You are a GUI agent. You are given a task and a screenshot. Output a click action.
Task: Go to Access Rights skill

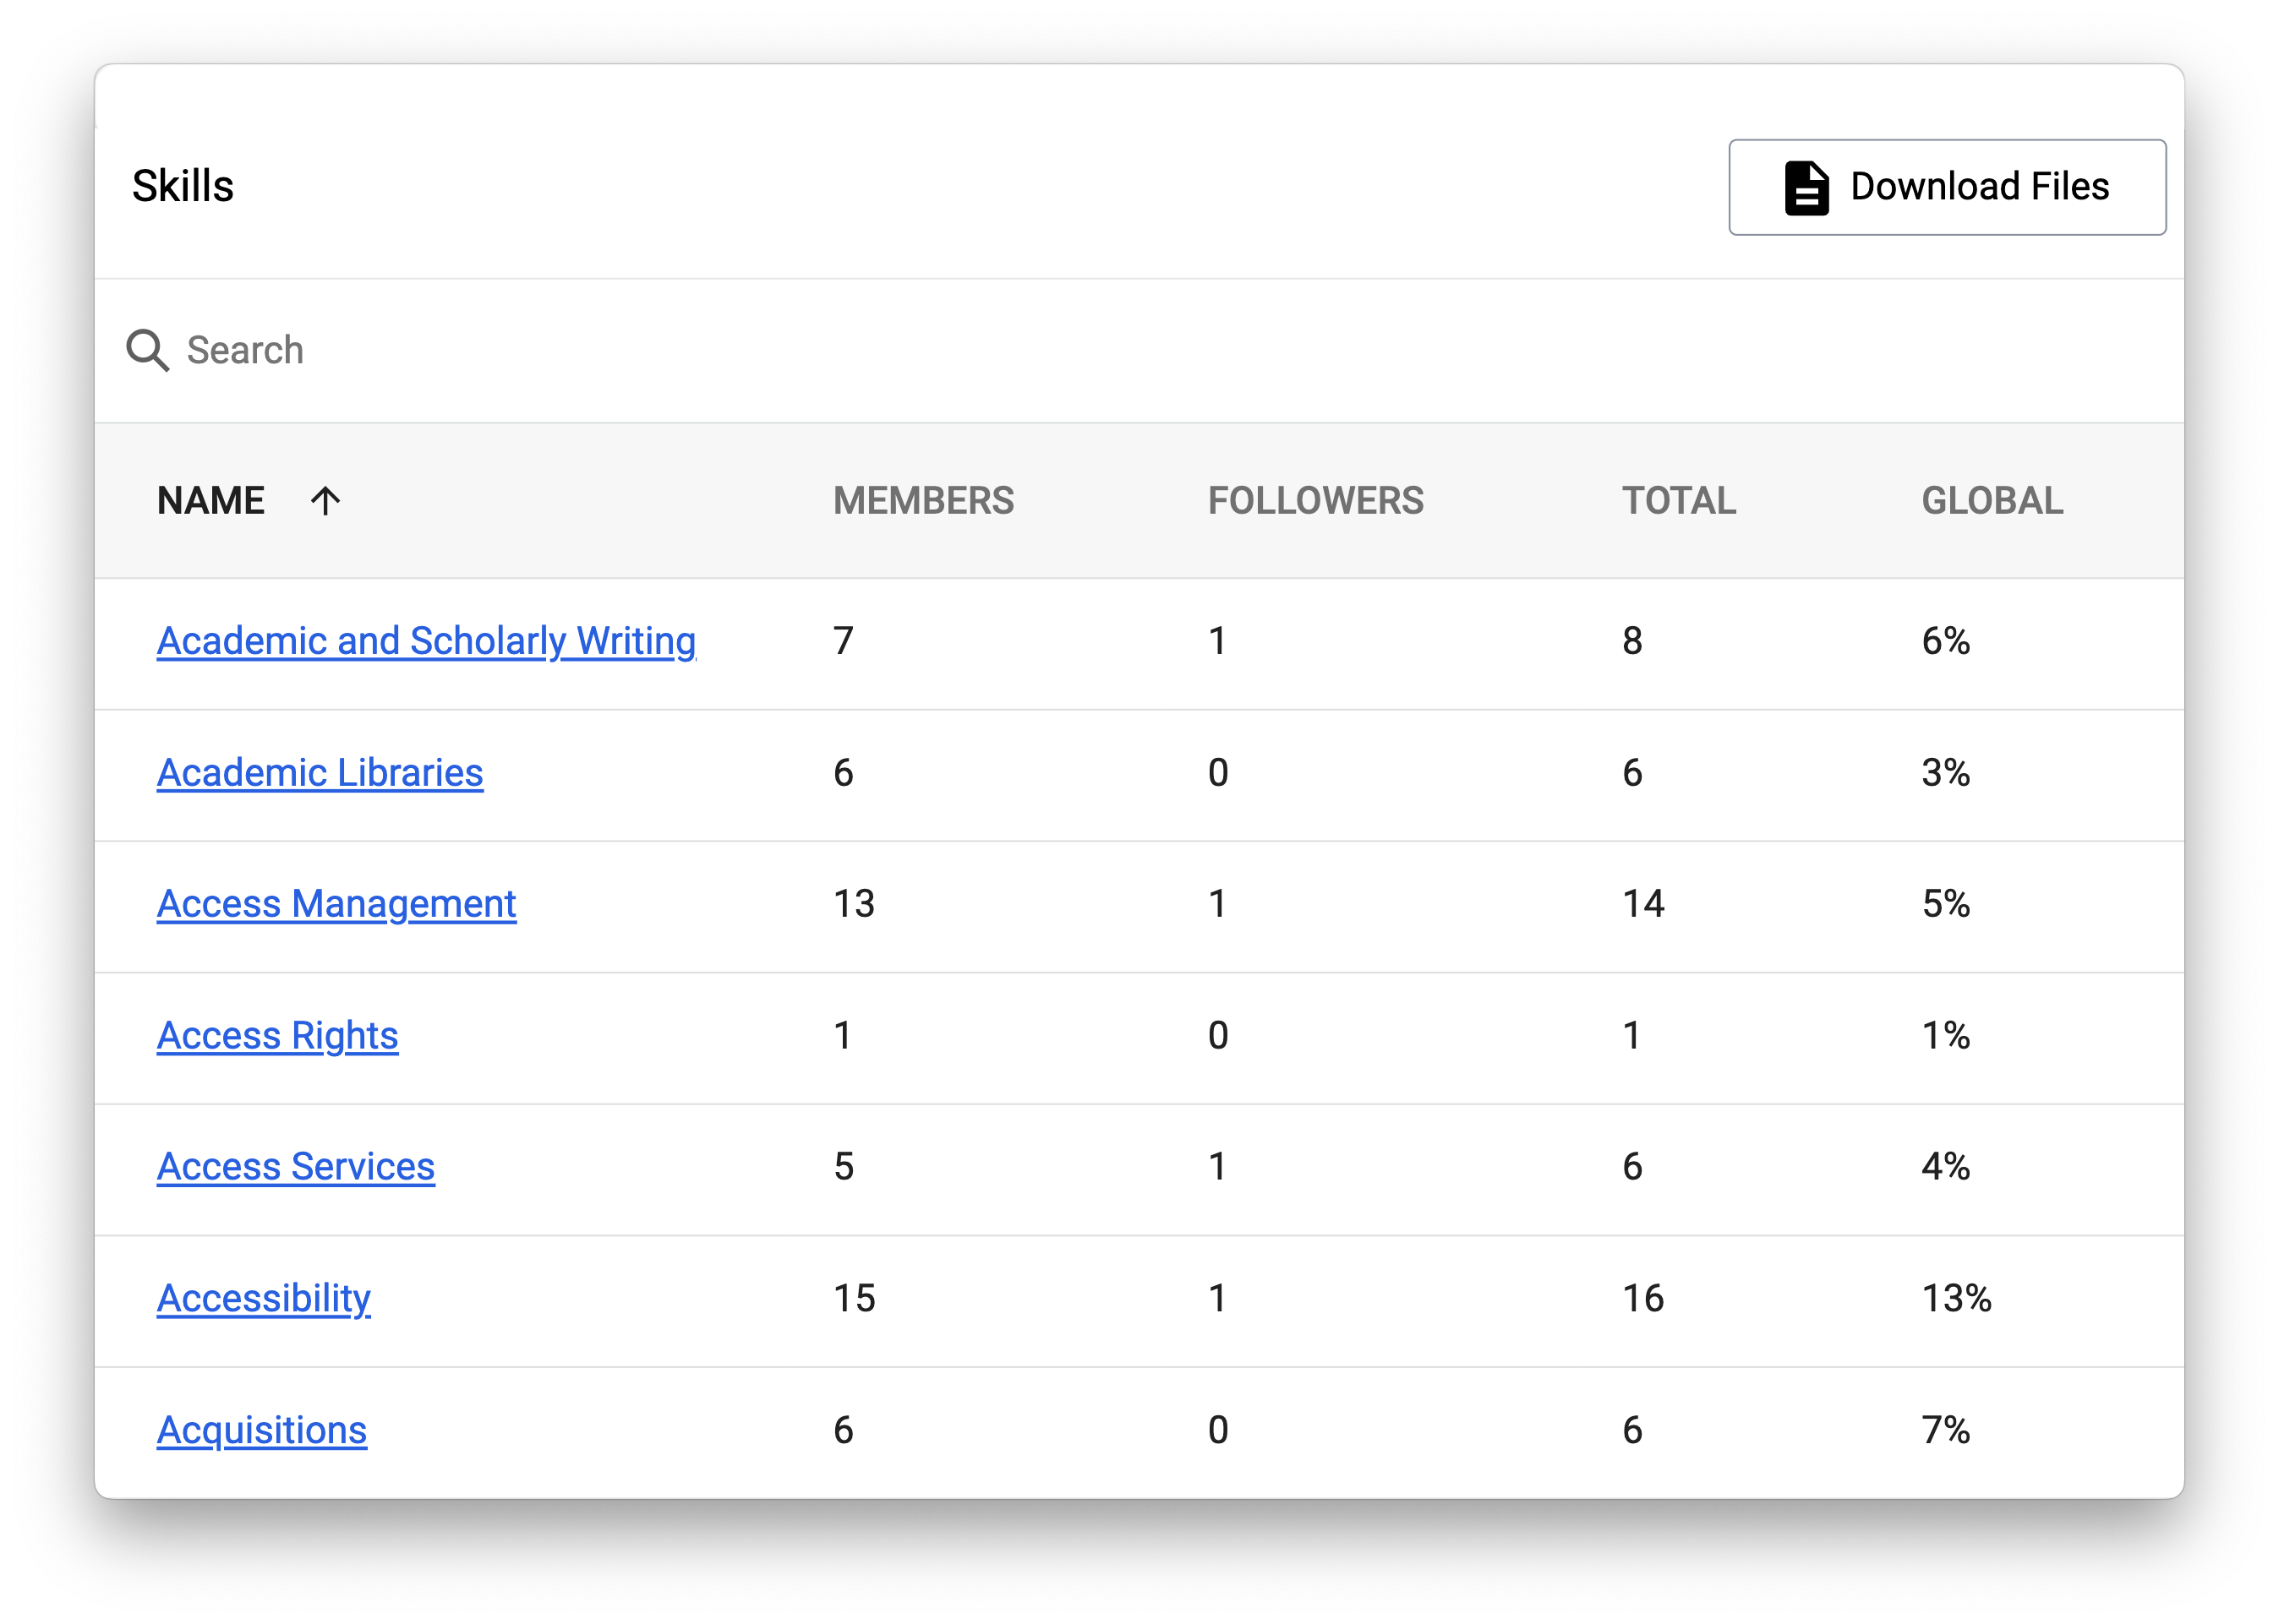pyautogui.click(x=277, y=1036)
